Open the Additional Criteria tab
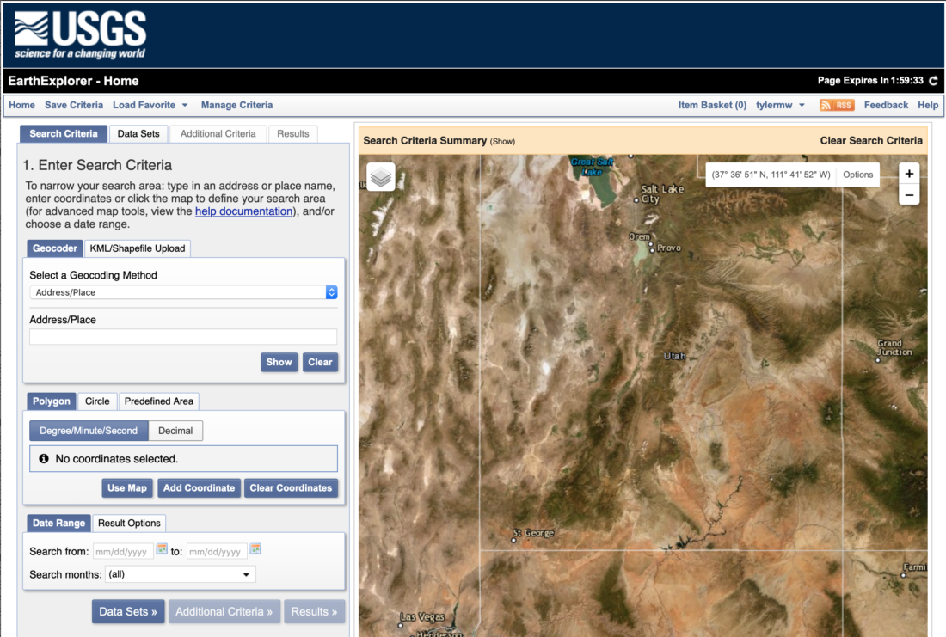 [x=218, y=134]
